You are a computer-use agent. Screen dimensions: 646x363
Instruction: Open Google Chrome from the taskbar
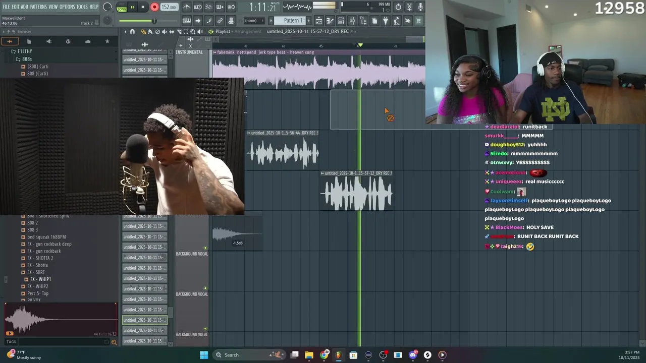coord(324,355)
